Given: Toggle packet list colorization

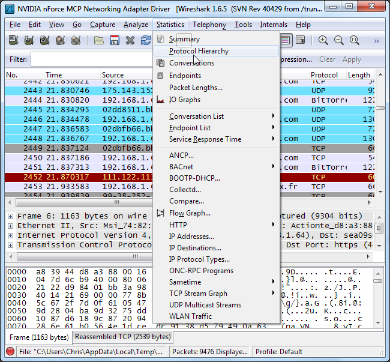Looking at the screenshot, I should click(286, 41).
